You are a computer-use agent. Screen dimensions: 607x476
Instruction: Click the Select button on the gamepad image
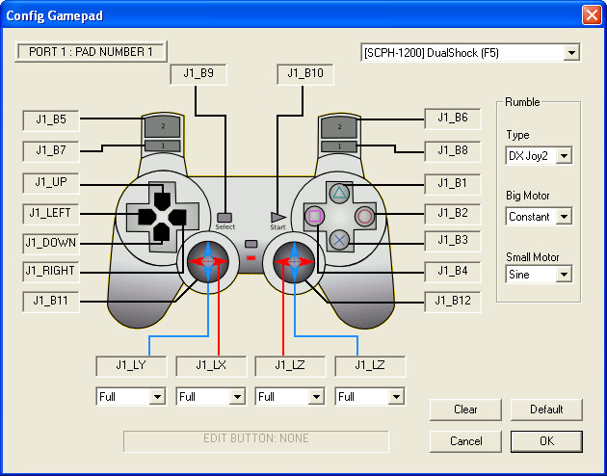tap(224, 217)
